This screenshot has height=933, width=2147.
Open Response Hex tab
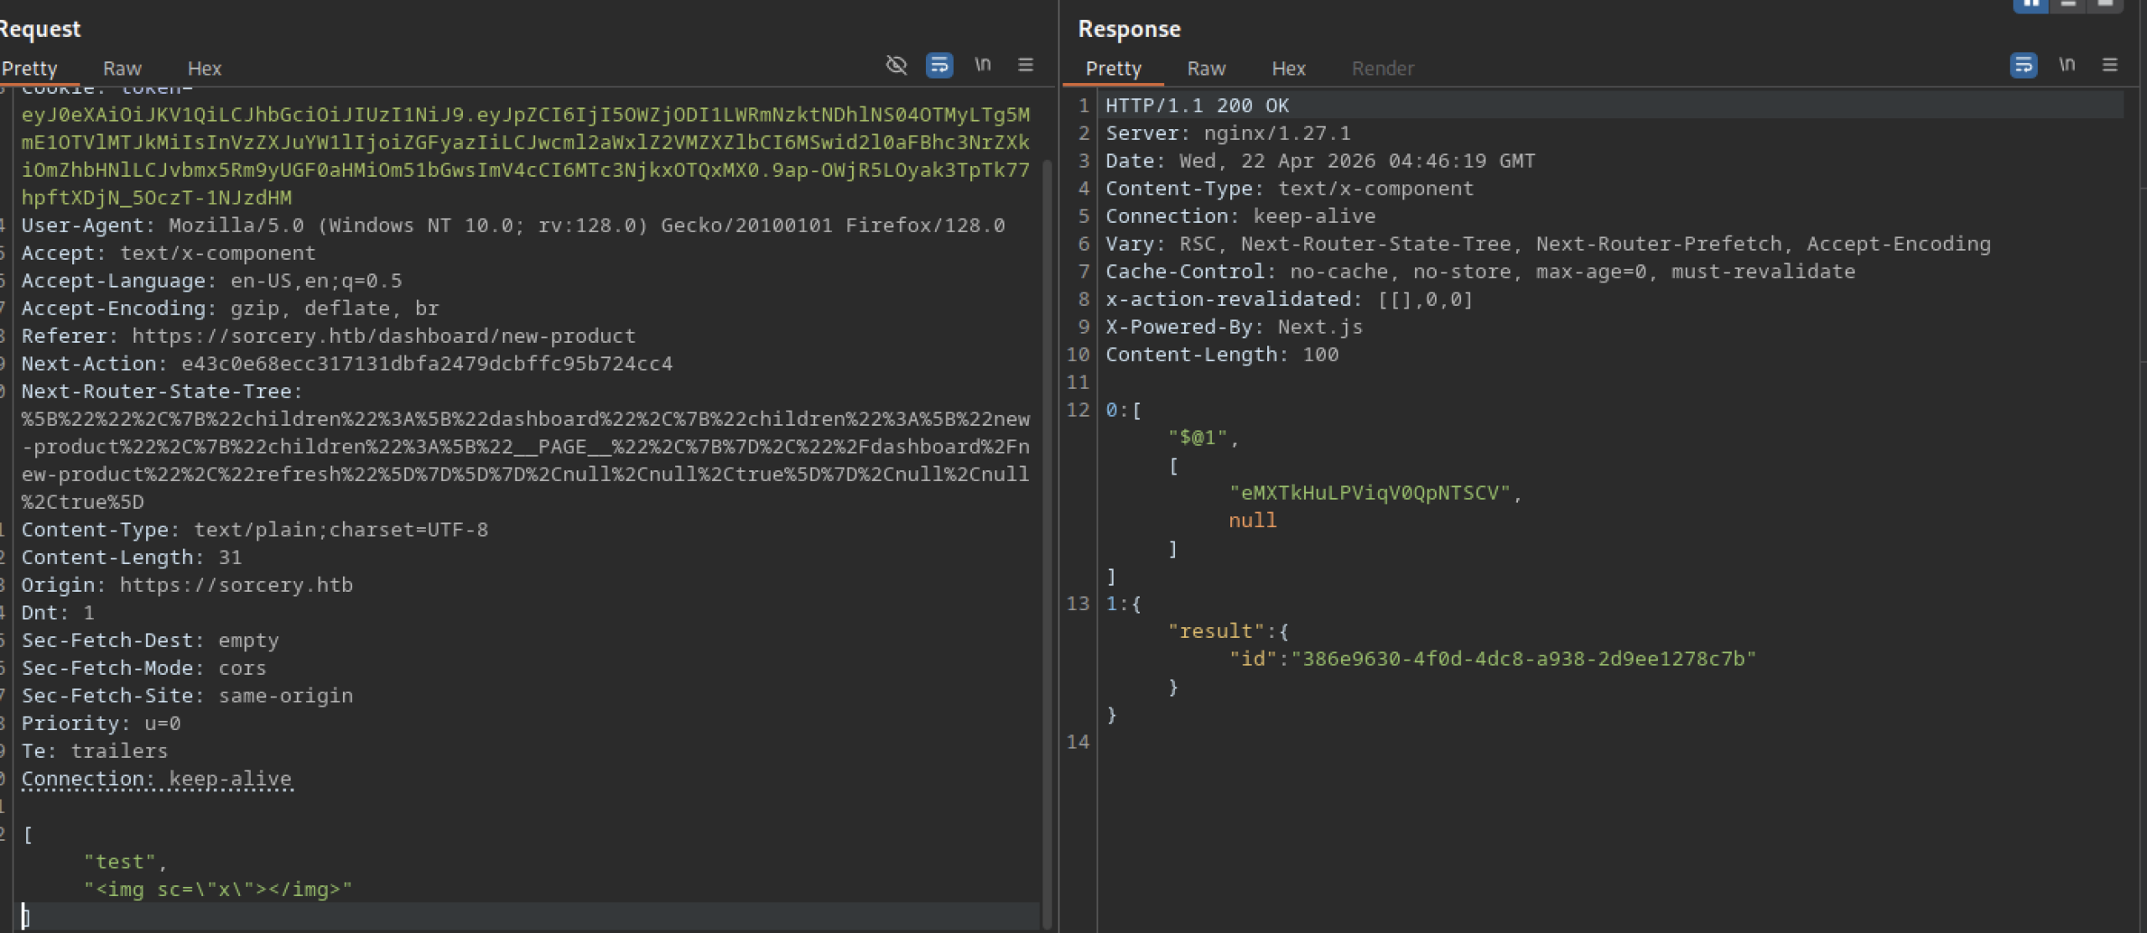click(x=1288, y=69)
